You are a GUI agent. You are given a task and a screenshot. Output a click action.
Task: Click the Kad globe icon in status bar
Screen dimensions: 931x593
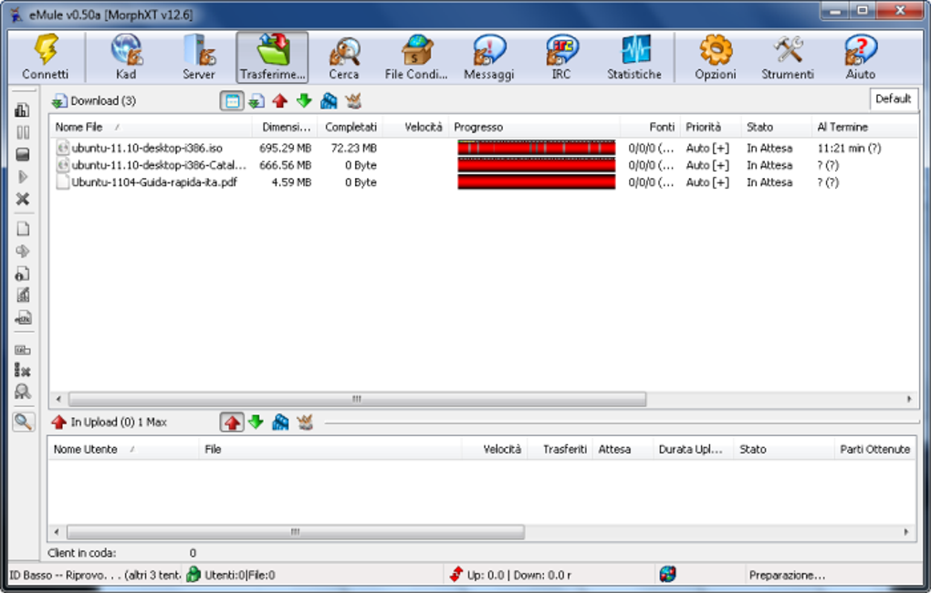point(668,574)
